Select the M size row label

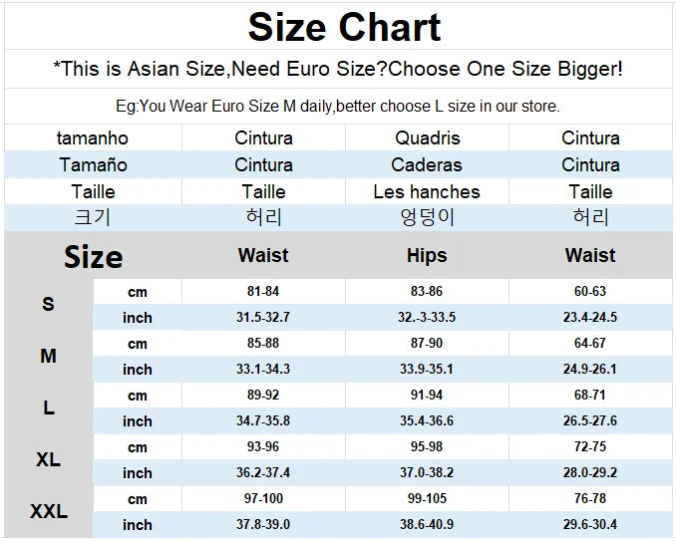48,357
